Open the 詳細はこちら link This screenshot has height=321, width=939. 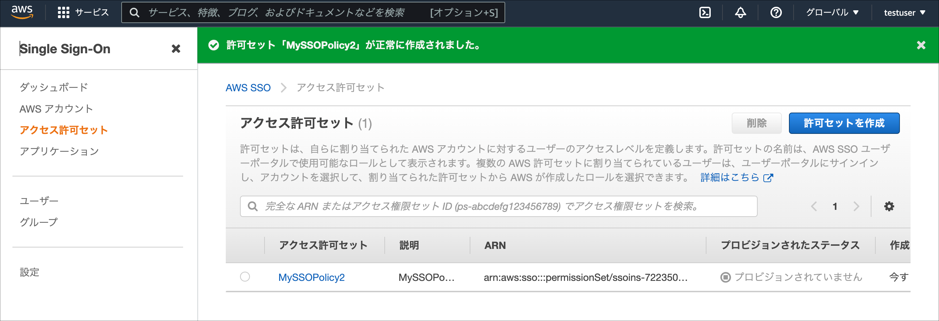point(729,177)
